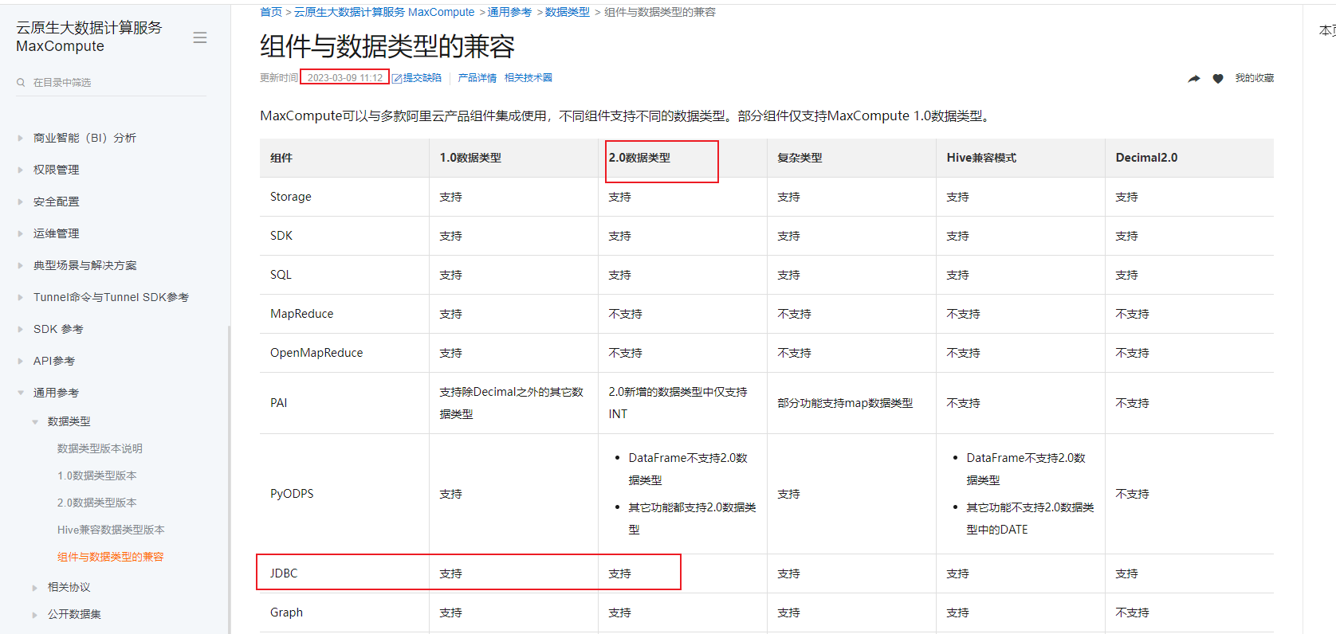Collapse the sidebar with the hamburger menu icon
Screen dimensions: 1336x634
(x=200, y=37)
